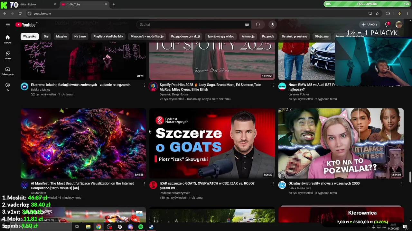Open Subskrypcje in the sidebar
Image resolution: width=412 pixels, height=231 pixels.
(8, 71)
